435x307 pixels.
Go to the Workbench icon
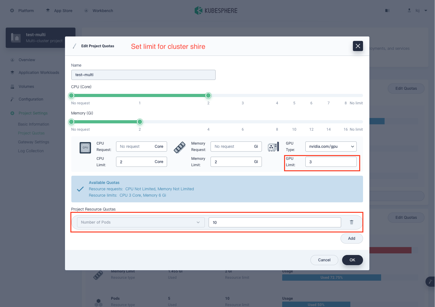pos(86,10)
